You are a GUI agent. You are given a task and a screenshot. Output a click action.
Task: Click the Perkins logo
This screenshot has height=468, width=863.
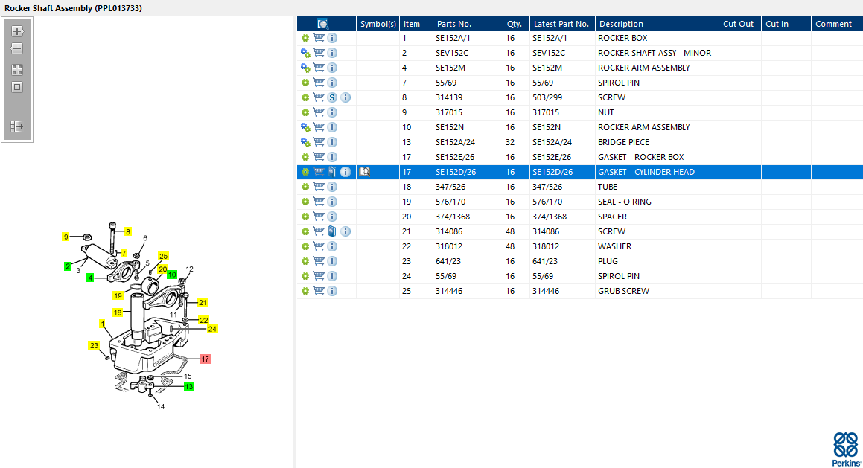tap(846, 449)
